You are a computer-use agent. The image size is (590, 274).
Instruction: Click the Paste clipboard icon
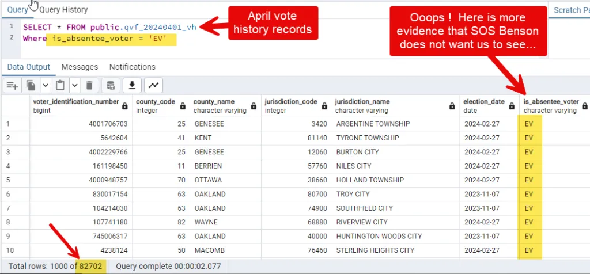(x=60, y=86)
